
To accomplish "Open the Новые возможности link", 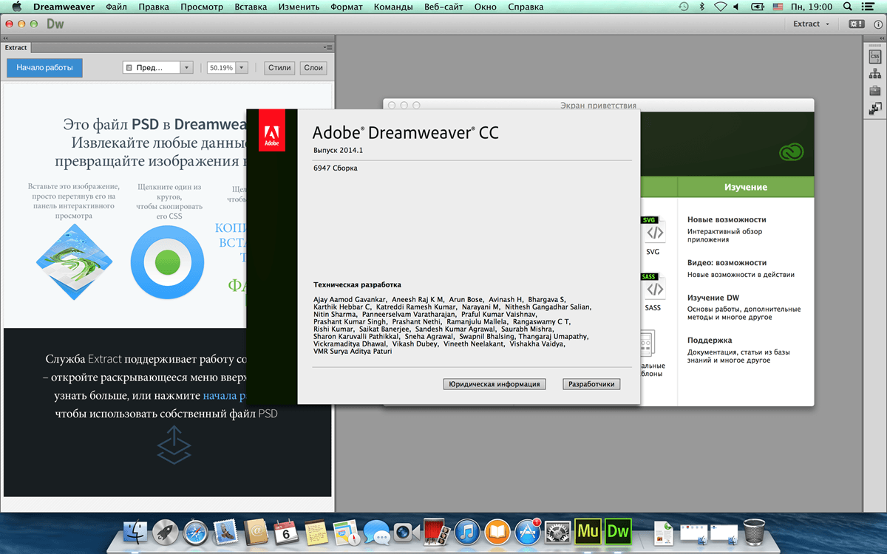I will [727, 219].
